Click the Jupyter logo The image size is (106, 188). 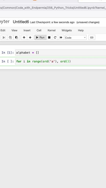click(x=5, y=22)
